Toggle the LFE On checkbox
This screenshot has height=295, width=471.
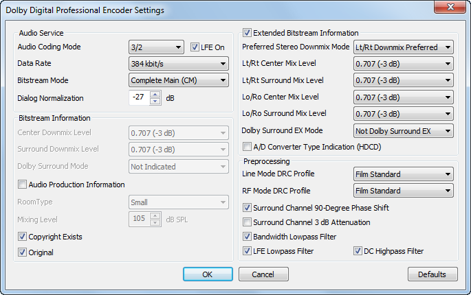pos(195,47)
